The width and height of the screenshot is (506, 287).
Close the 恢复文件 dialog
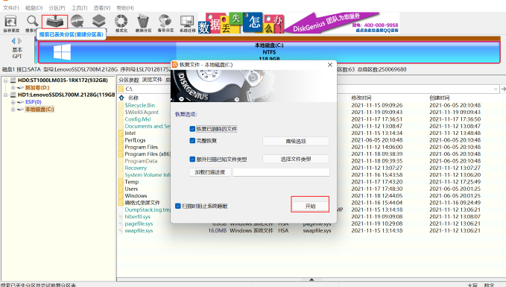click(x=330, y=65)
